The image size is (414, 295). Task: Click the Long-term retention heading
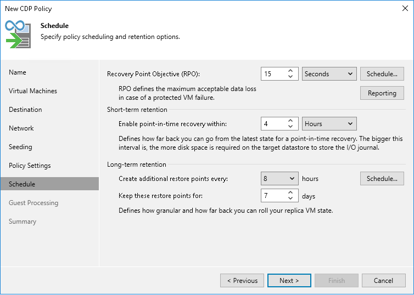point(137,164)
